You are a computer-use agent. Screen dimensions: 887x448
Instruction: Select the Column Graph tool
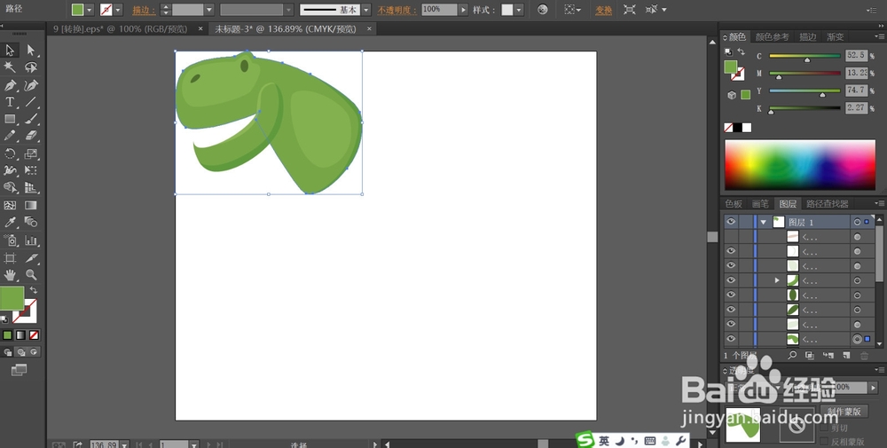31,240
